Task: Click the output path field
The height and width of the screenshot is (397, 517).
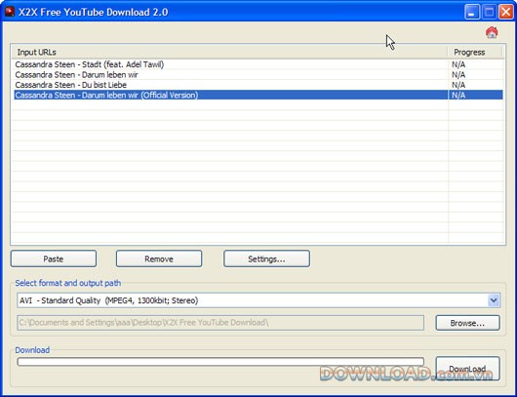Action: coord(220,323)
